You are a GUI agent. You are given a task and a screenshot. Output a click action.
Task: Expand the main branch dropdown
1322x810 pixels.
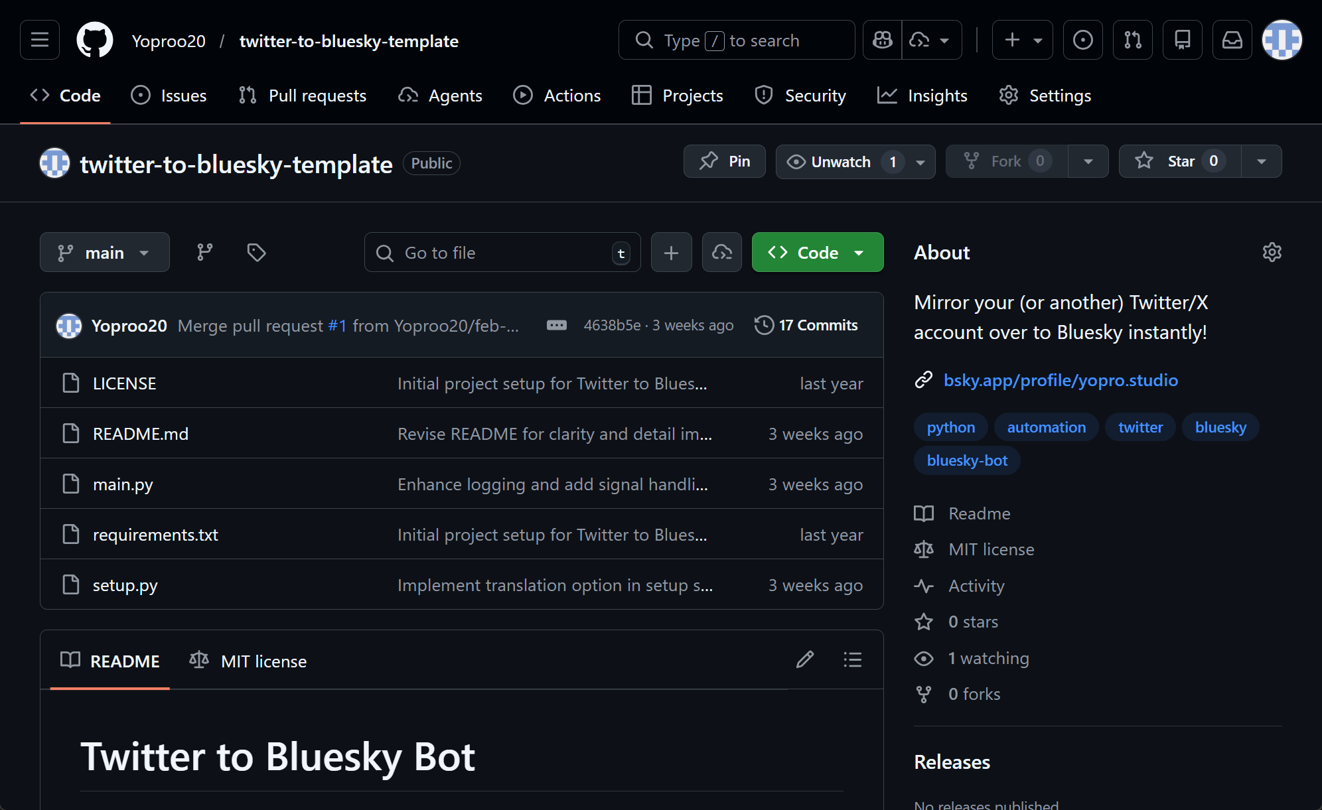coord(104,252)
